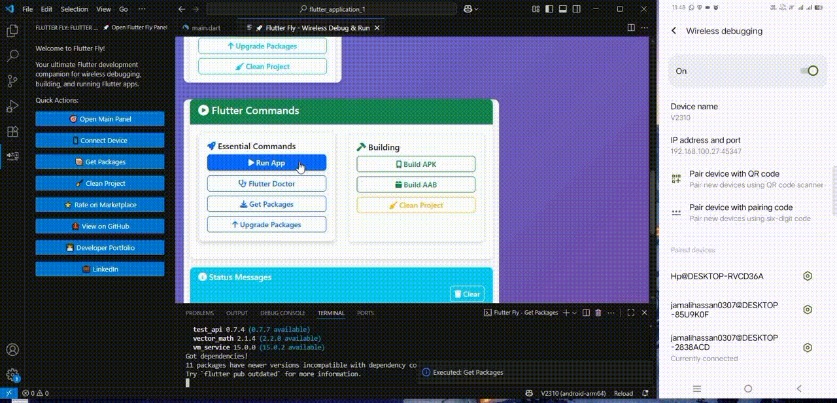Split the terminal panel
This screenshot has height=403, width=837.
(x=586, y=313)
